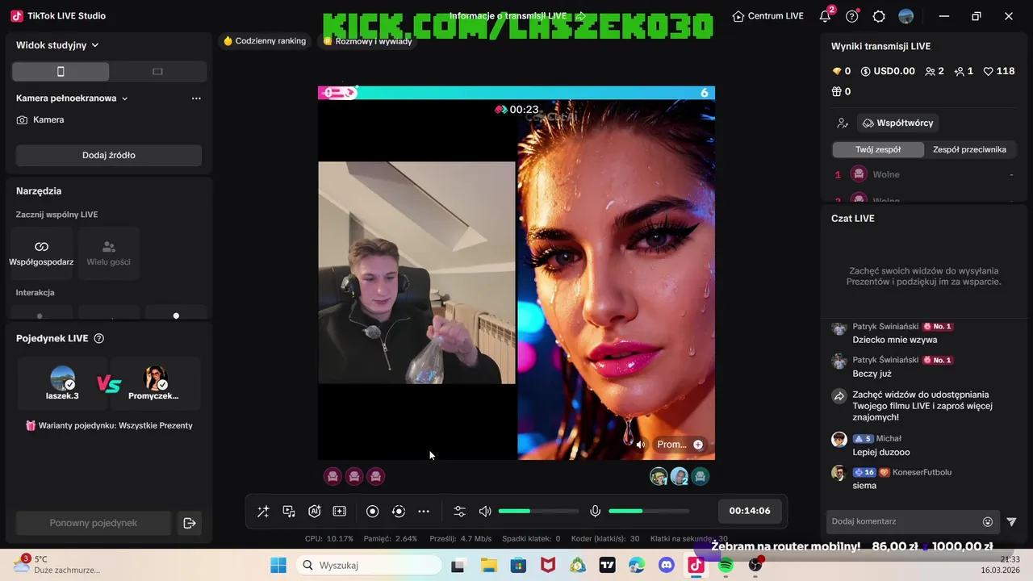Image resolution: width=1033 pixels, height=581 pixels.
Task: Expand the Widok studyjny dropdown
Action: [57, 45]
